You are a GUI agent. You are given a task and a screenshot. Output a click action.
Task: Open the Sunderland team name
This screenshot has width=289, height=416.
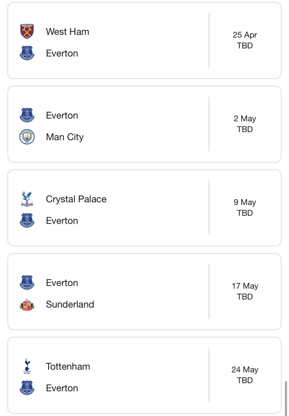click(70, 304)
